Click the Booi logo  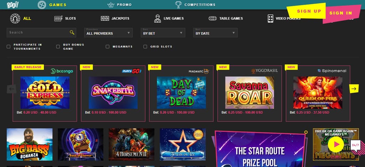click(x=12, y=5)
